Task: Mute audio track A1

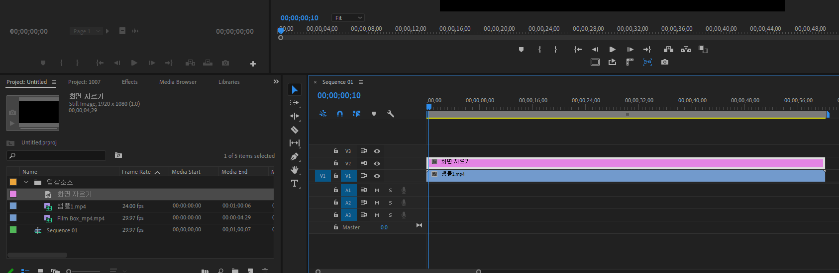Action: (x=377, y=190)
